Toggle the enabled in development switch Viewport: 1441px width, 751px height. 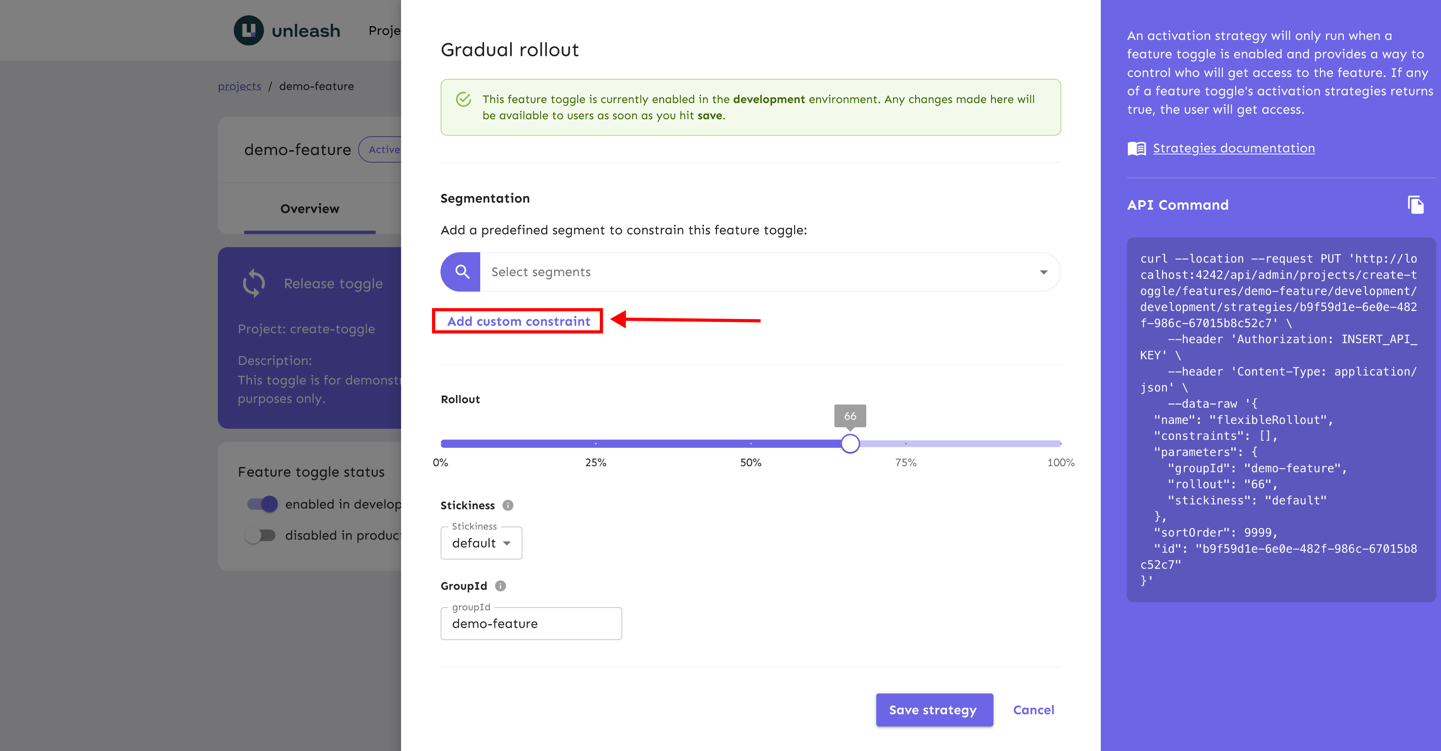[262, 504]
